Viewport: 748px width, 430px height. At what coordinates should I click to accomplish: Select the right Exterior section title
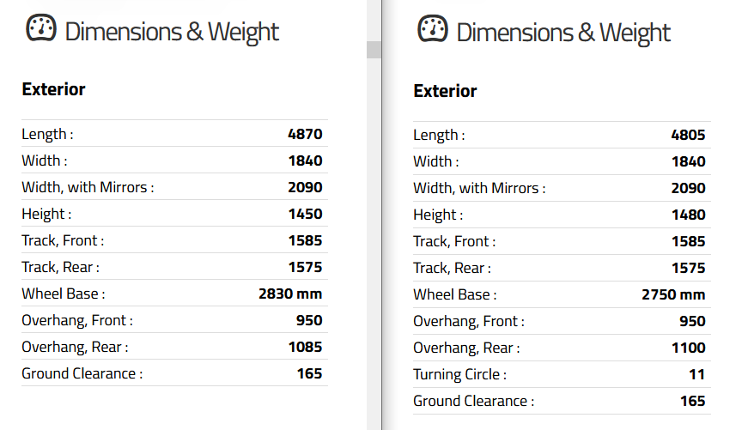click(x=445, y=91)
